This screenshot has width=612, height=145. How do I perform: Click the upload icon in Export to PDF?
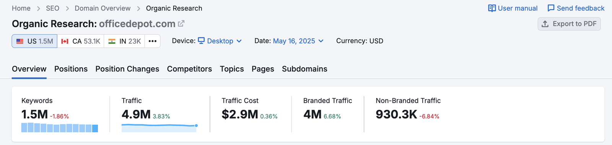click(545, 24)
